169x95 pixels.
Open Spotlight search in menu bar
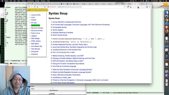pos(163,1)
